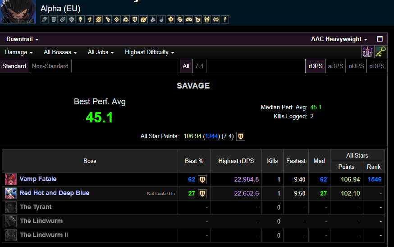Image resolution: width=394 pixels, height=247 pixels.
Task: Click the Red Hot and Deep Blue thumbnail
Action: point(11,193)
